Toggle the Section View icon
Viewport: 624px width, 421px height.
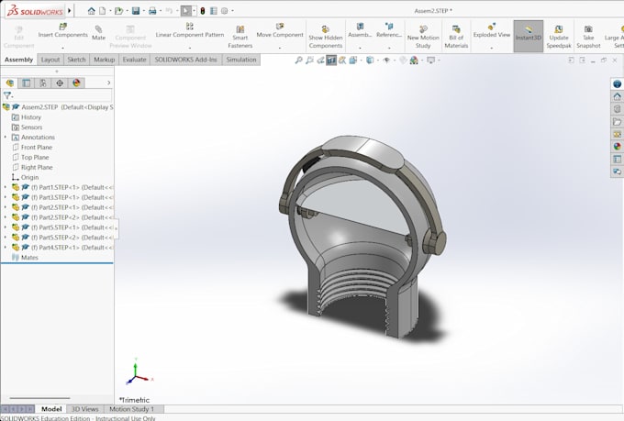(x=331, y=61)
